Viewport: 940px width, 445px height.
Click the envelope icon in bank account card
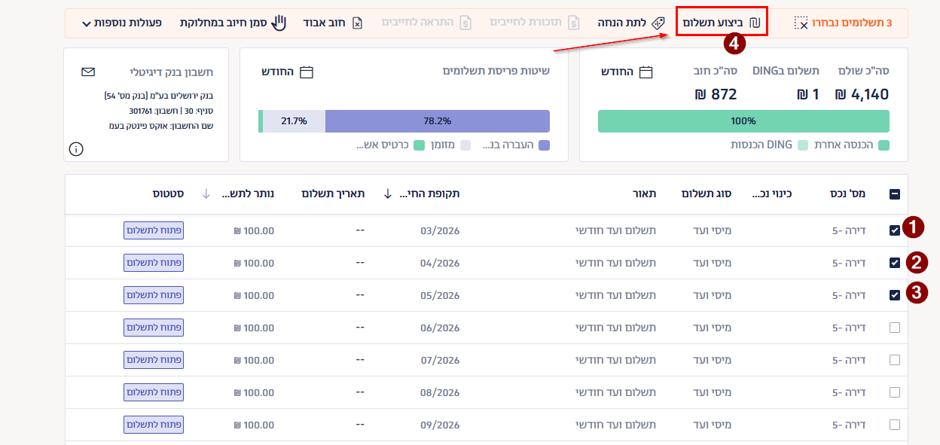tap(88, 72)
